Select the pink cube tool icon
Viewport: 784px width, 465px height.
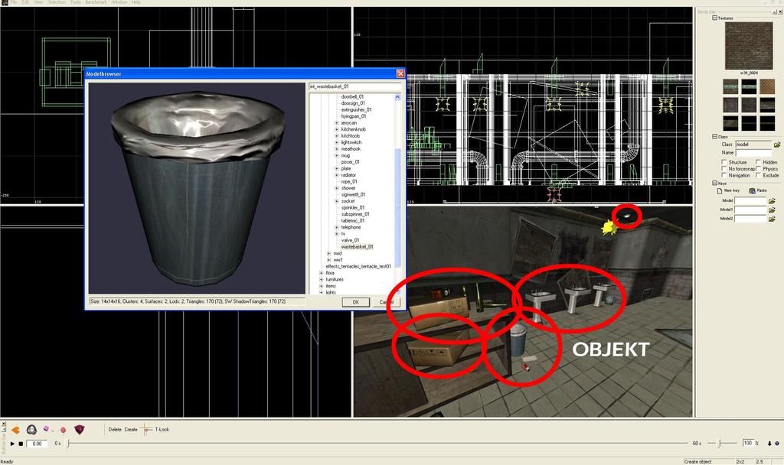[x=47, y=428]
